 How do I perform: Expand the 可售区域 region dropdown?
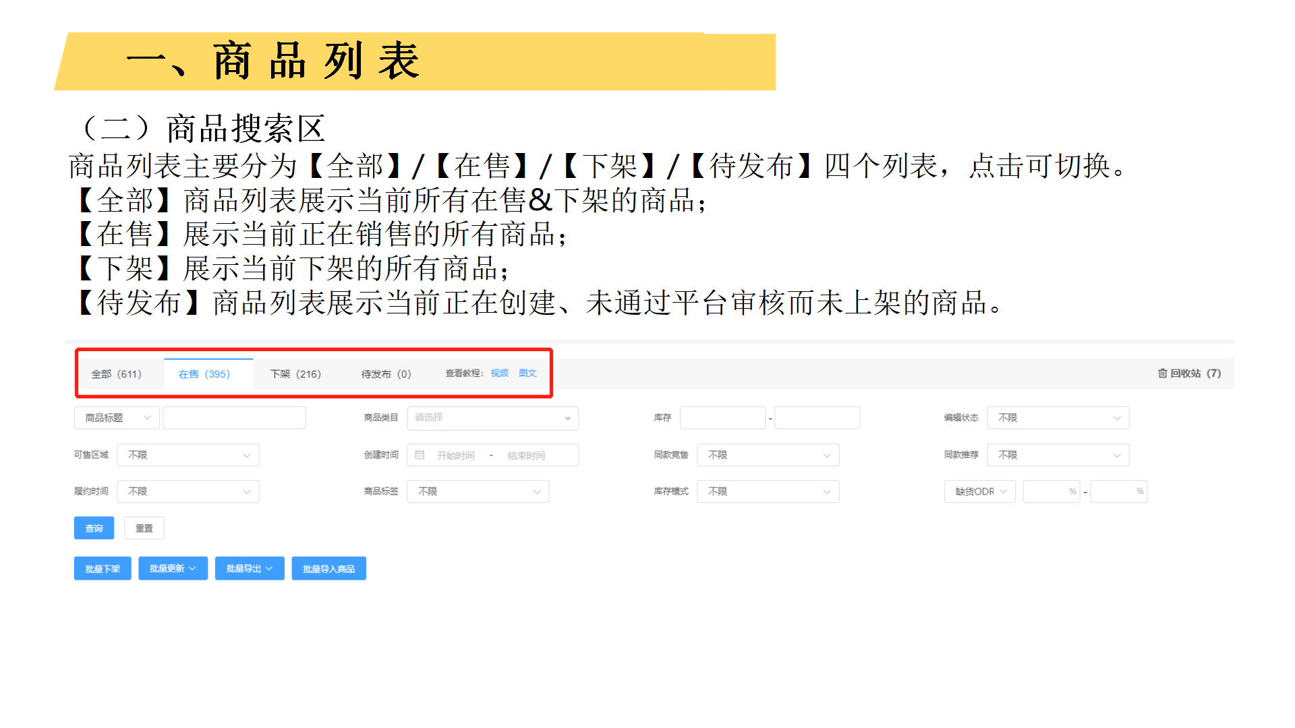pyautogui.click(x=188, y=454)
